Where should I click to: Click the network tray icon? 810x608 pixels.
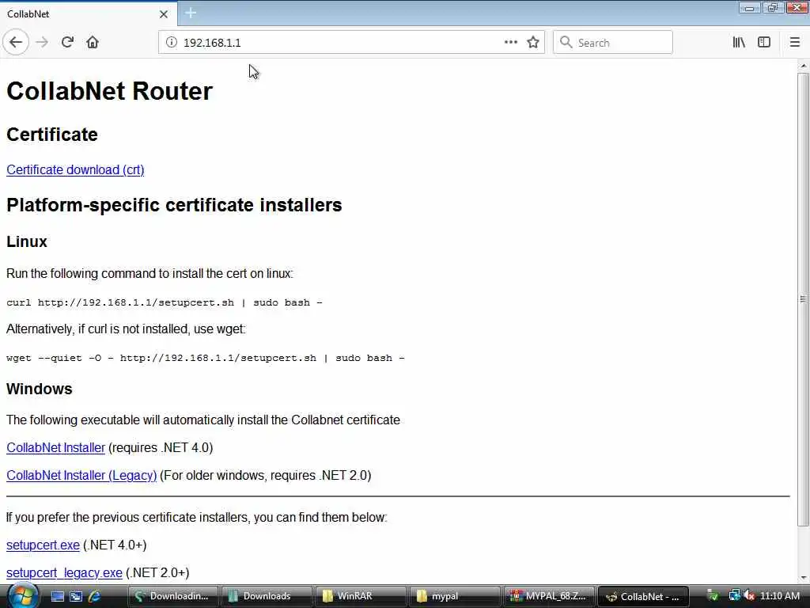734,596
